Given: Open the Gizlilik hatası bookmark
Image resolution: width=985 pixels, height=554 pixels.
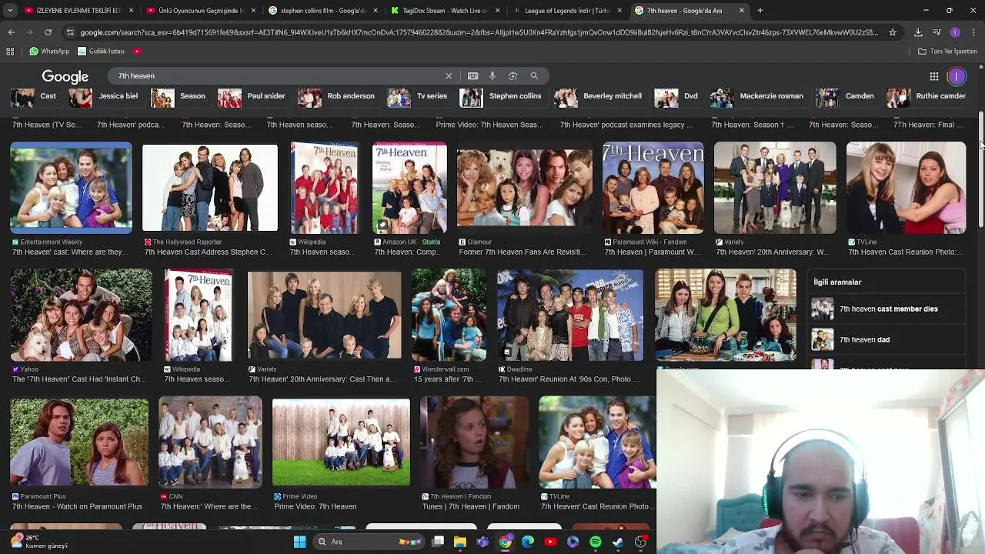Looking at the screenshot, I should pyautogui.click(x=101, y=51).
